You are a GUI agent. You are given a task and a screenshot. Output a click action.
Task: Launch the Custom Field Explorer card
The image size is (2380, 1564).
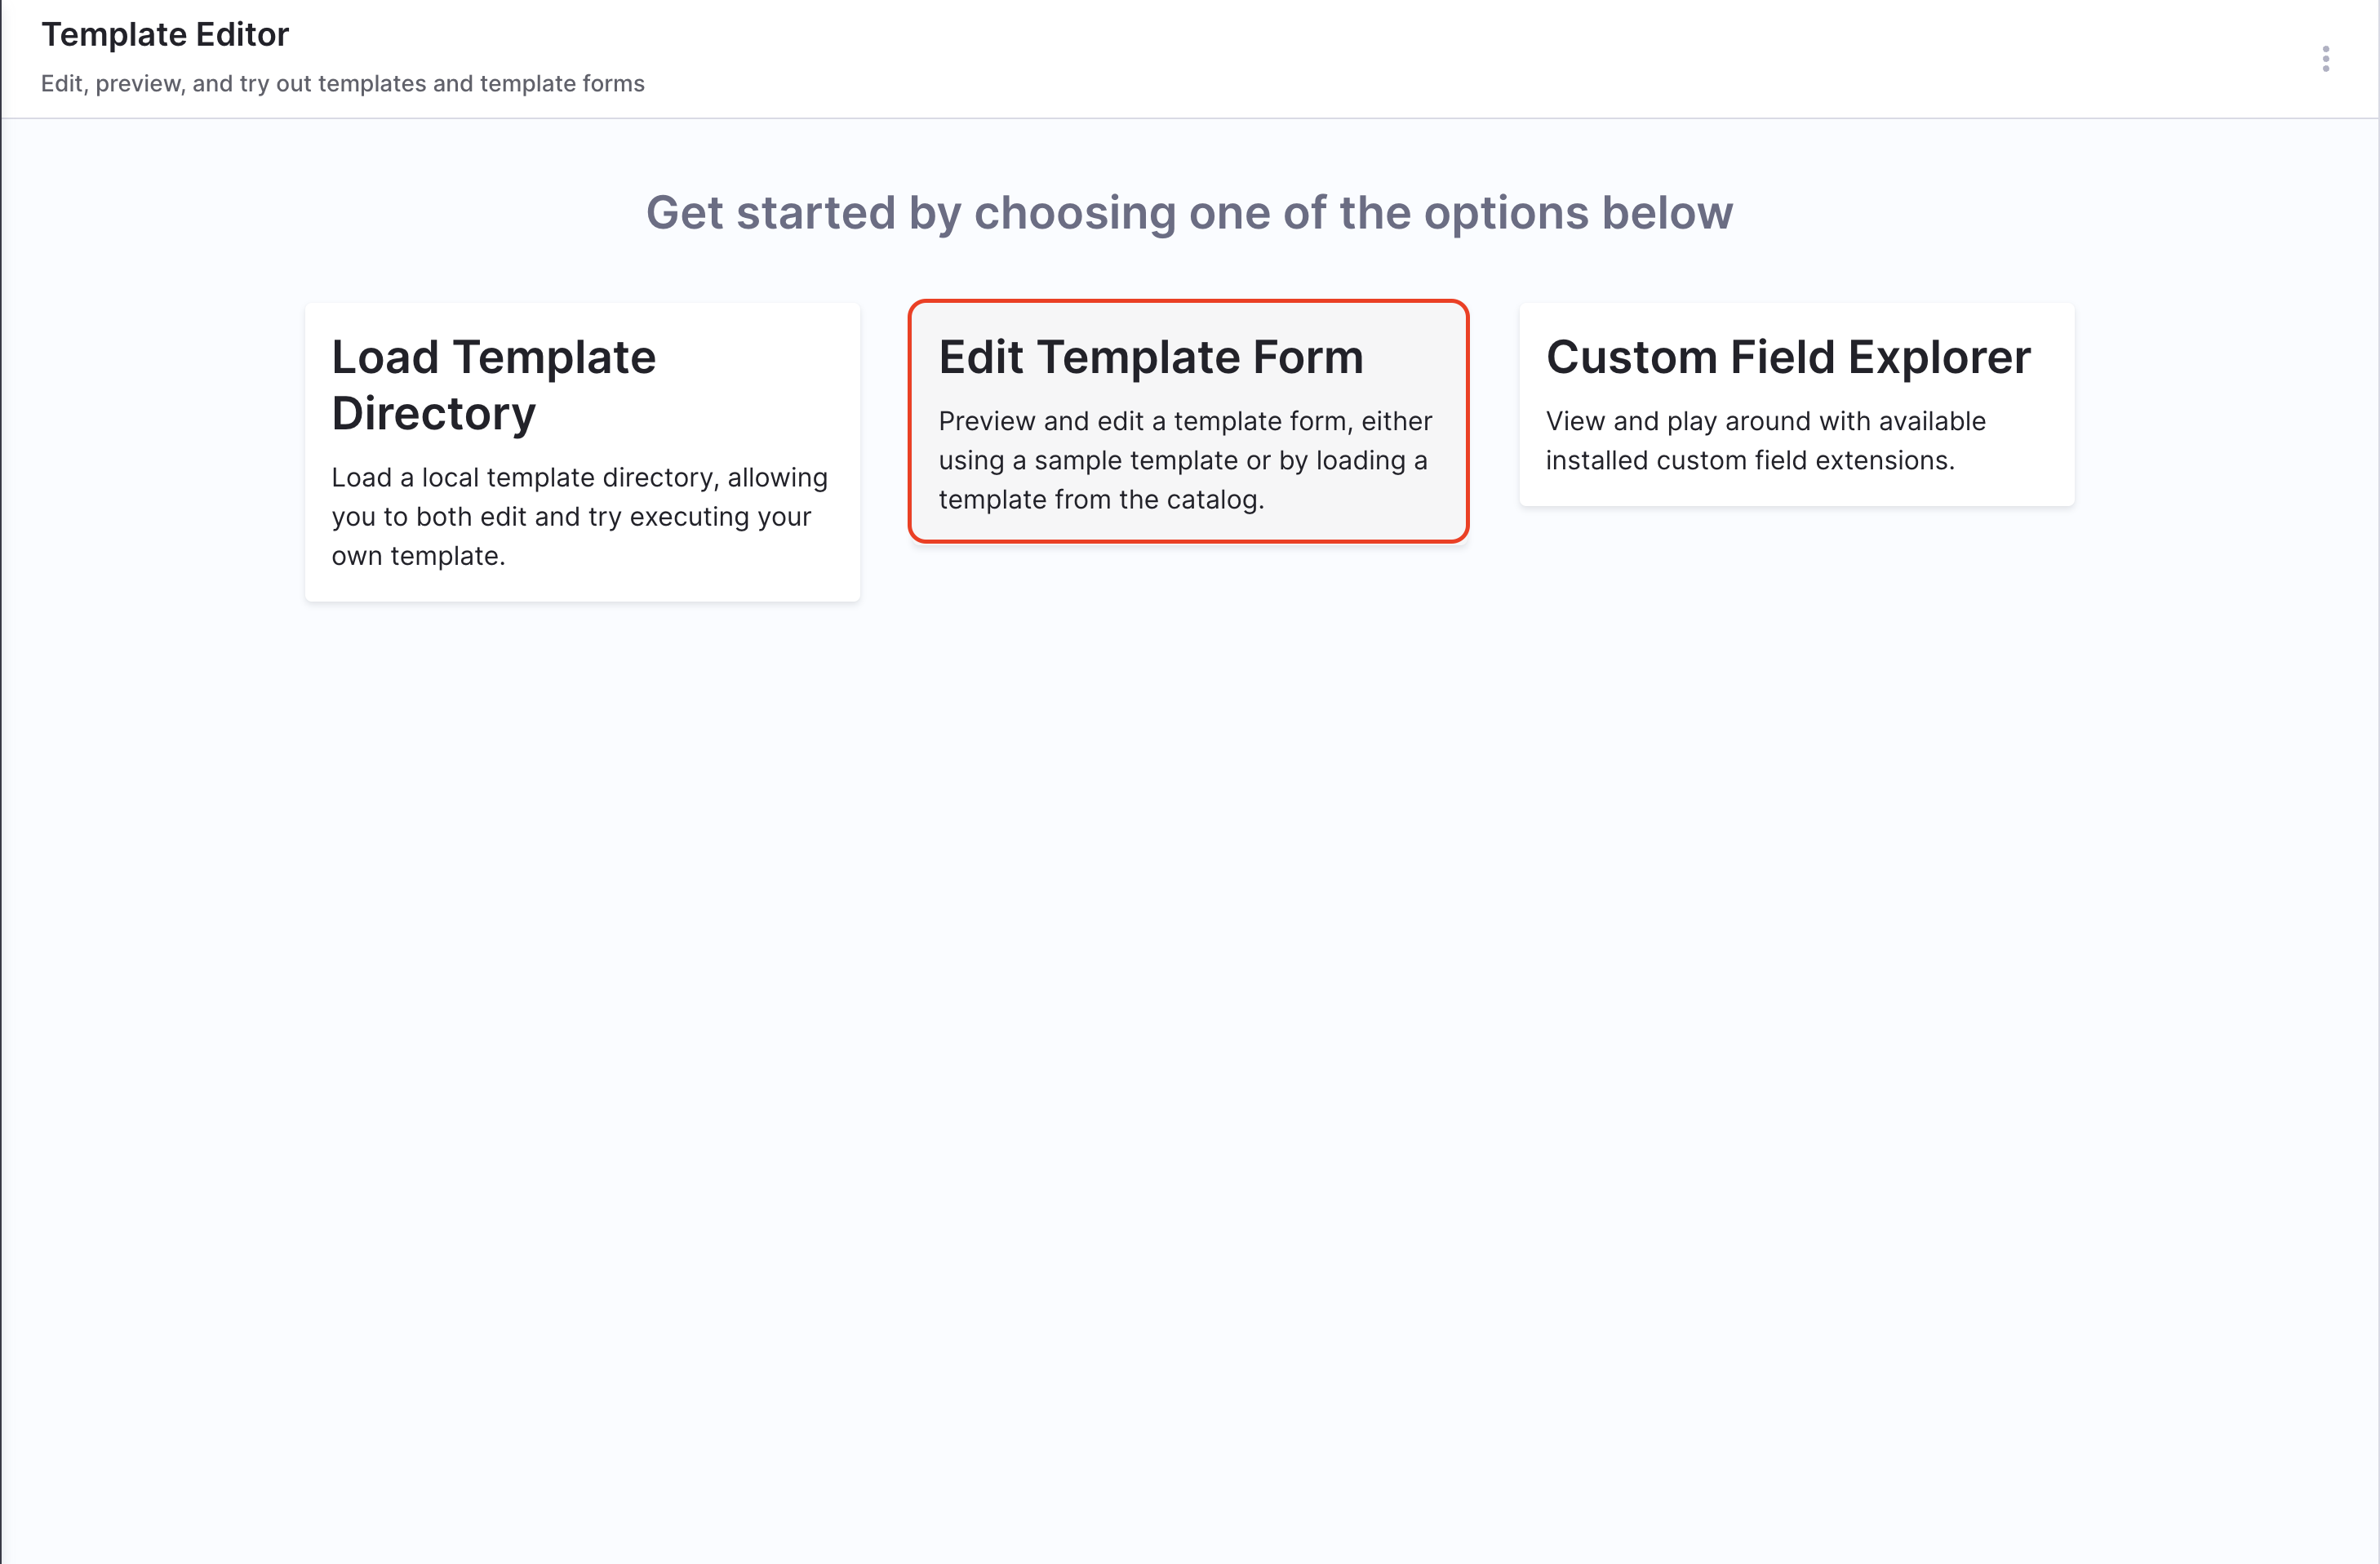click(1796, 404)
